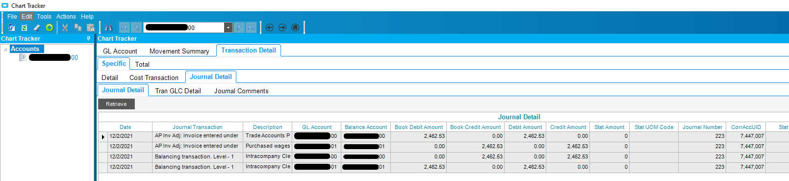Click the Paste clipboard icon
The height and width of the screenshot is (181, 789).
(x=90, y=27)
